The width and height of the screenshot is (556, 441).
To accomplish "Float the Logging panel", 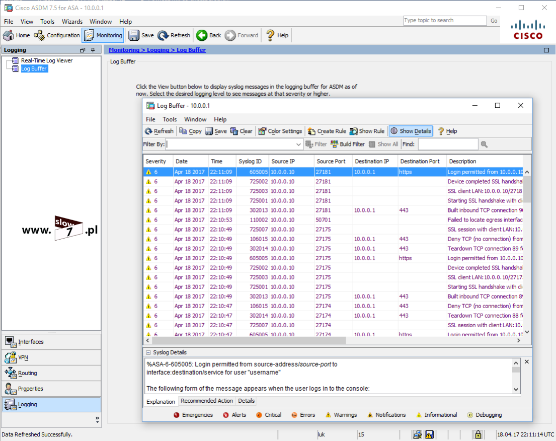I will tap(83, 50).
